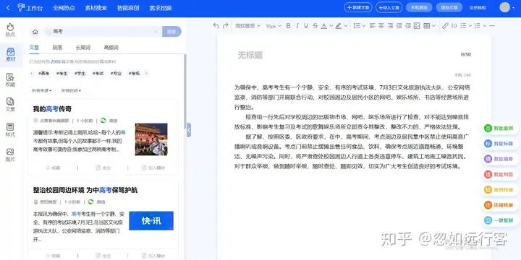Click the back arrow in the top bar

point(8,8)
